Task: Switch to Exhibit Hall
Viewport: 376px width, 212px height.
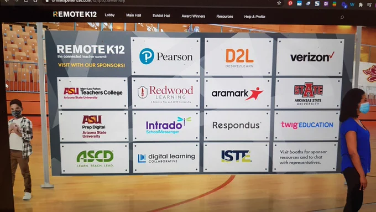Action: [161, 16]
